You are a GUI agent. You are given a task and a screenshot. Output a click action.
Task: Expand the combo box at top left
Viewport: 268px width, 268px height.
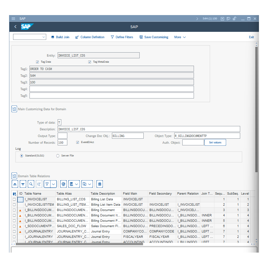(44, 37)
